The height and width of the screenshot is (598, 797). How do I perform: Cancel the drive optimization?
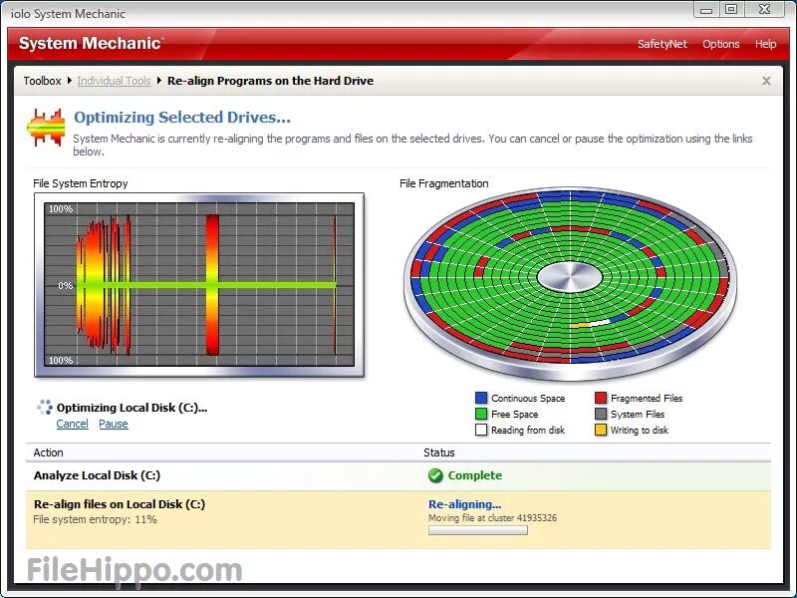coord(72,424)
